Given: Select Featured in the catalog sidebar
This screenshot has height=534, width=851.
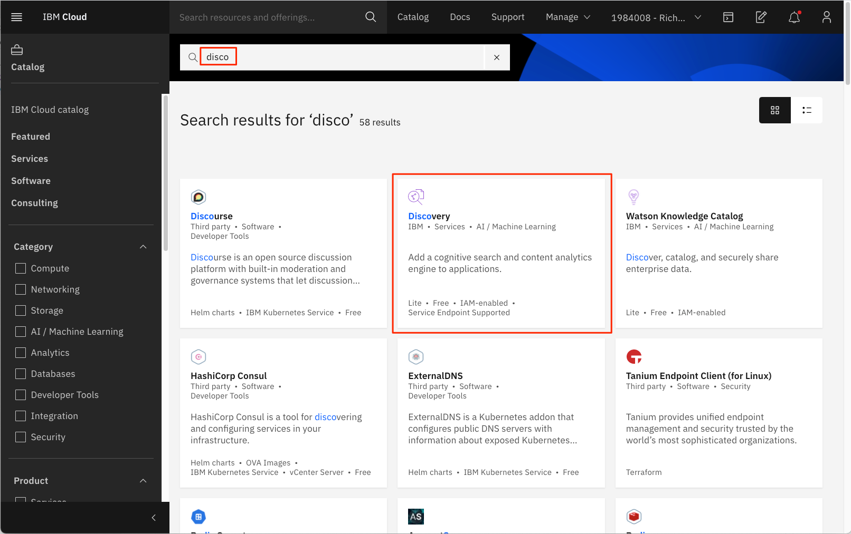Looking at the screenshot, I should pyautogui.click(x=31, y=137).
